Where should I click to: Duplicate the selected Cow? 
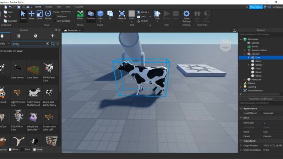point(10,21)
